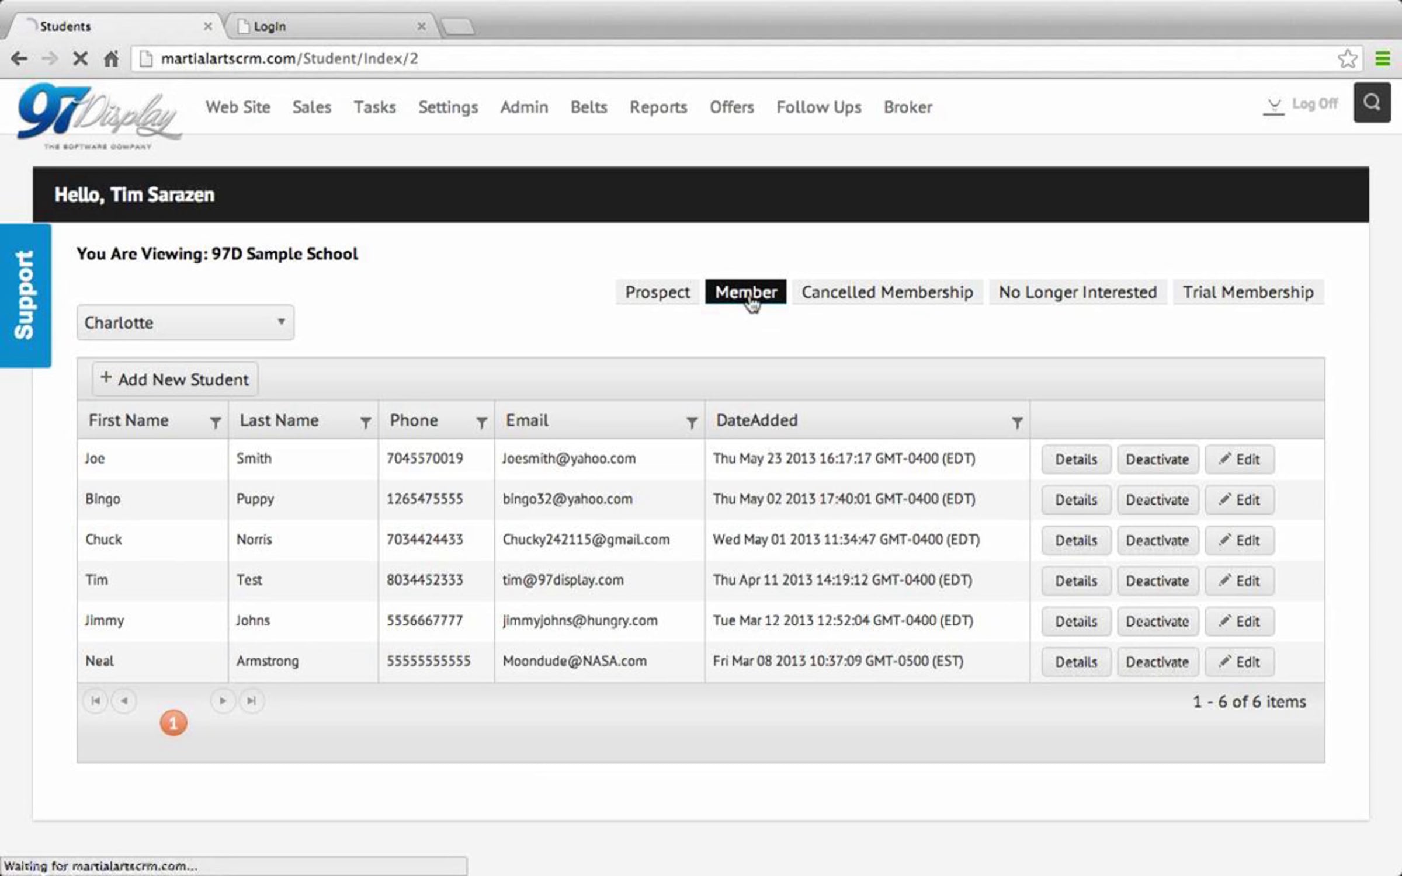Deactivate the Chuck Norris student row
The height and width of the screenshot is (876, 1402).
[1157, 540]
